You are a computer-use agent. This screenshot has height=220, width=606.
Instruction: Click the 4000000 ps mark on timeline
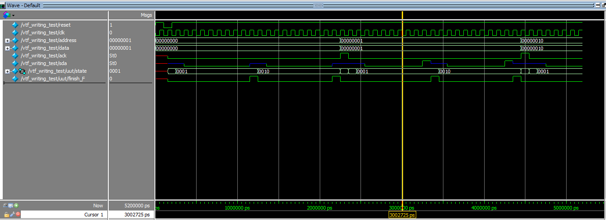point(484,208)
